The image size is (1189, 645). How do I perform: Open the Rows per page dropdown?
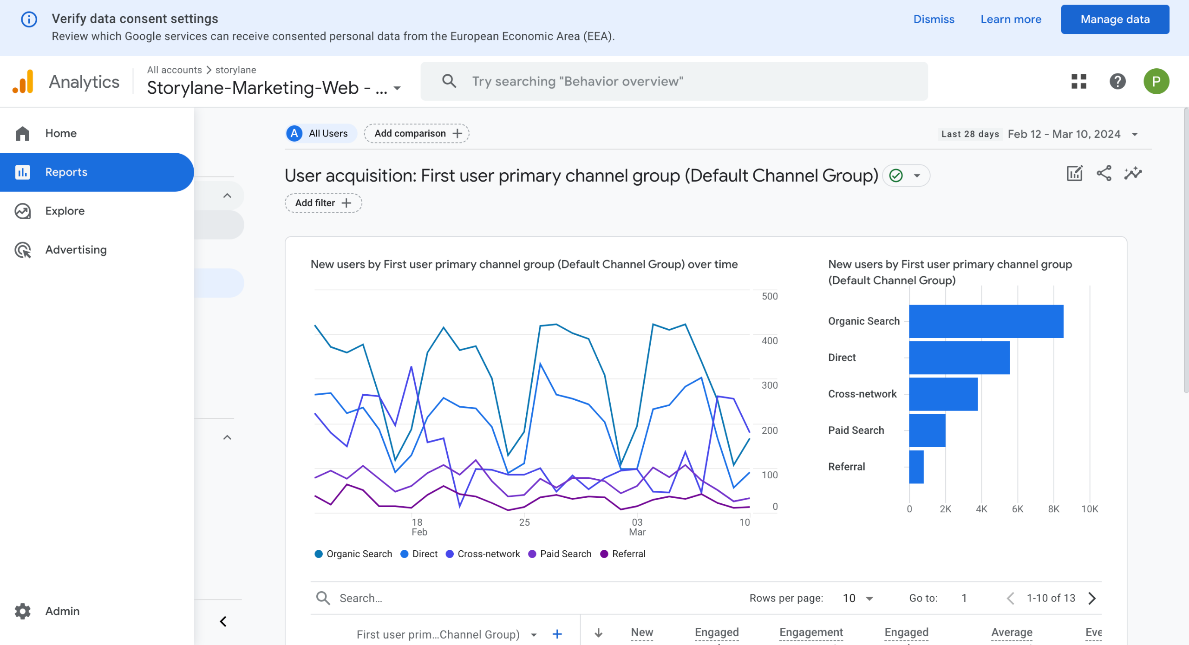tap(858, 598)
